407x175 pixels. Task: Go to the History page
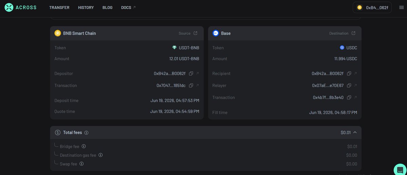tap(86, 7)
